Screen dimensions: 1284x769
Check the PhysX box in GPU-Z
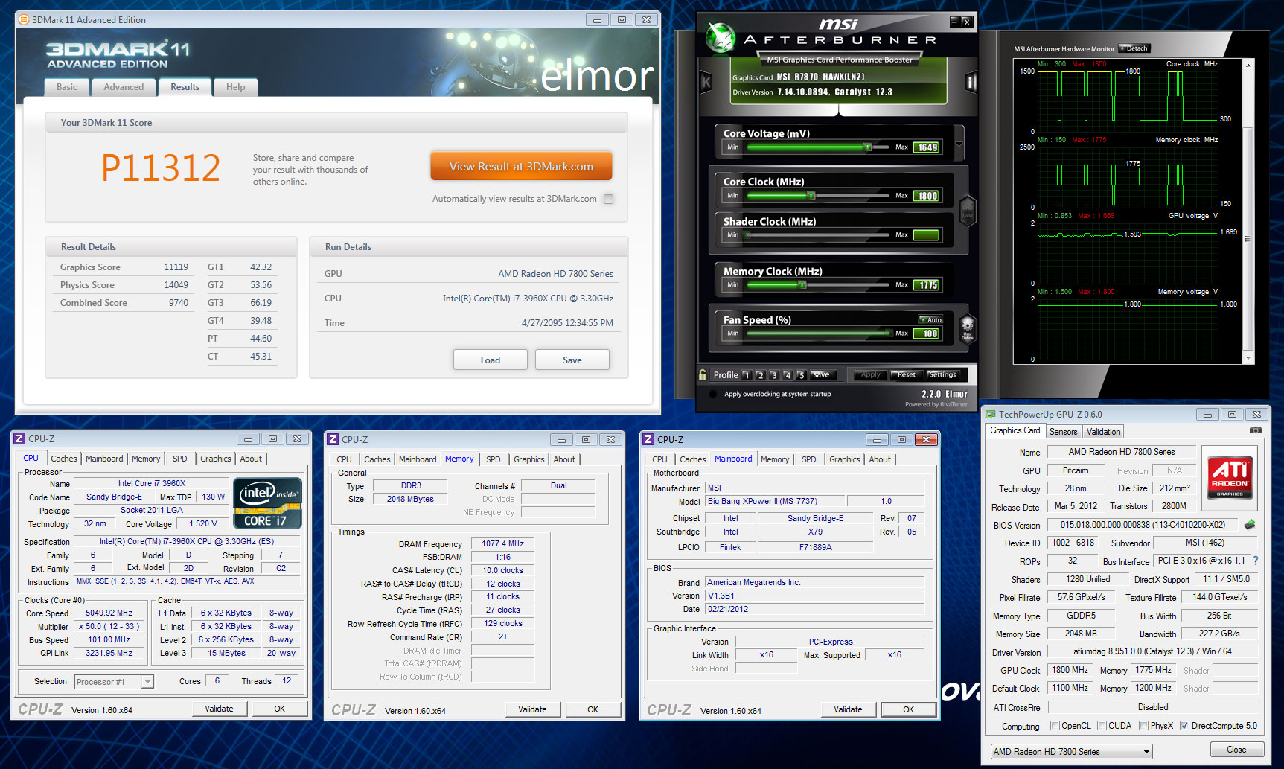[x=1143, y=726]
